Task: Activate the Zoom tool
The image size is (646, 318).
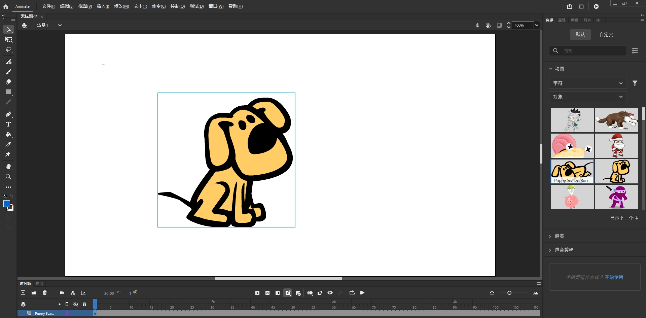Action: 8,177
